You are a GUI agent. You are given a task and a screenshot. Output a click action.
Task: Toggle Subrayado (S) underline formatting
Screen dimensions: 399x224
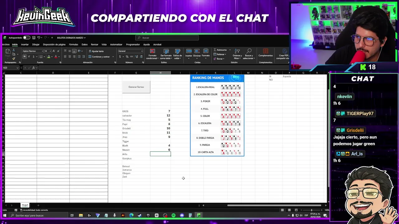[x=33, y=57]
